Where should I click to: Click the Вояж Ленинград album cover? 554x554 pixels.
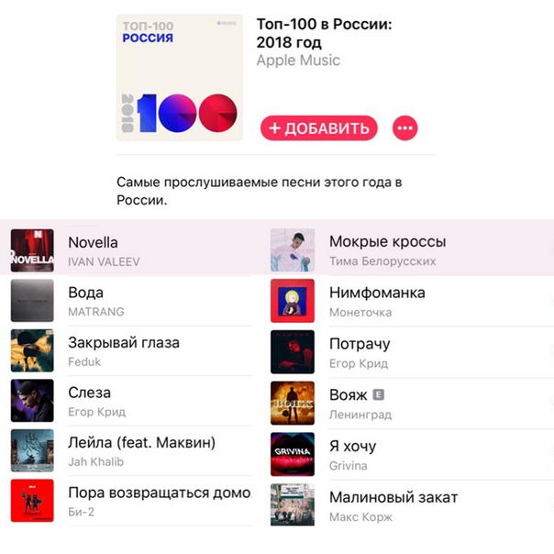293,403
